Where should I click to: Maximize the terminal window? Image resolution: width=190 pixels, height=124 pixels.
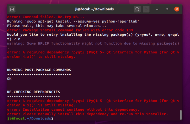pyautogui.click(x=167, y=9)
